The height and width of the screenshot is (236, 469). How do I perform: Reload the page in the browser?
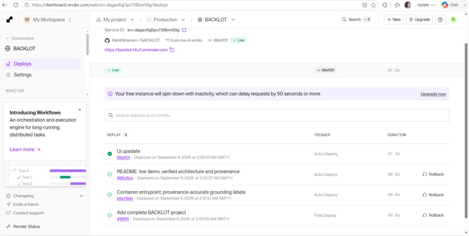16,5
